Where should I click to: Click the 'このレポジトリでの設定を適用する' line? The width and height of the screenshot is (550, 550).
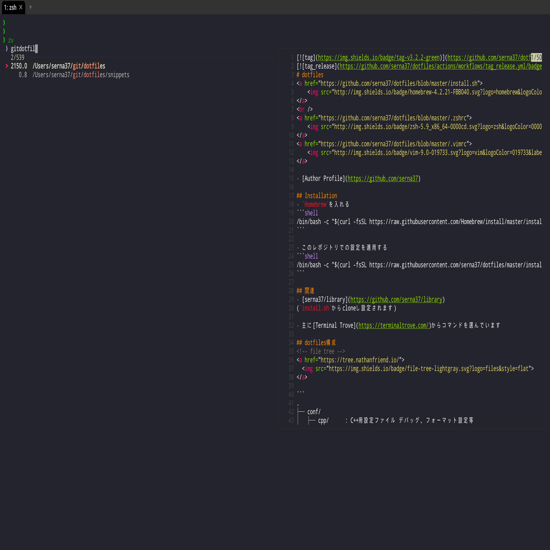342,248
